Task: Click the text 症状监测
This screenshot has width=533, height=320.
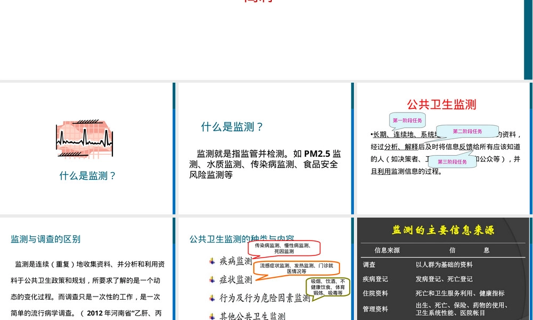Action: [x=236, y=279]
